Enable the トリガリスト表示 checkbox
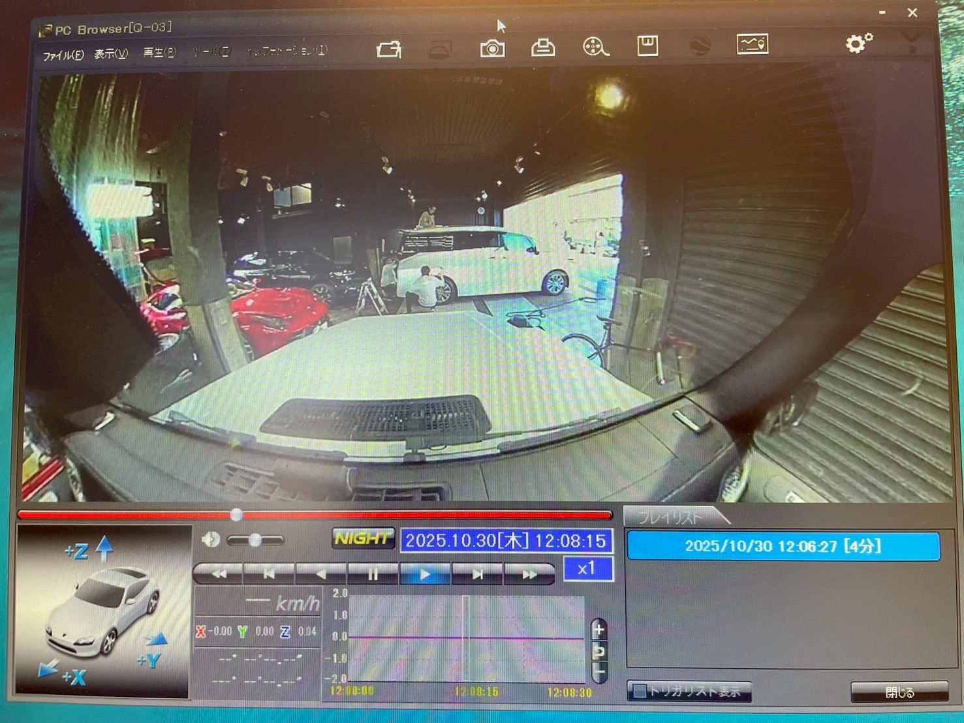 pos(640,691)
